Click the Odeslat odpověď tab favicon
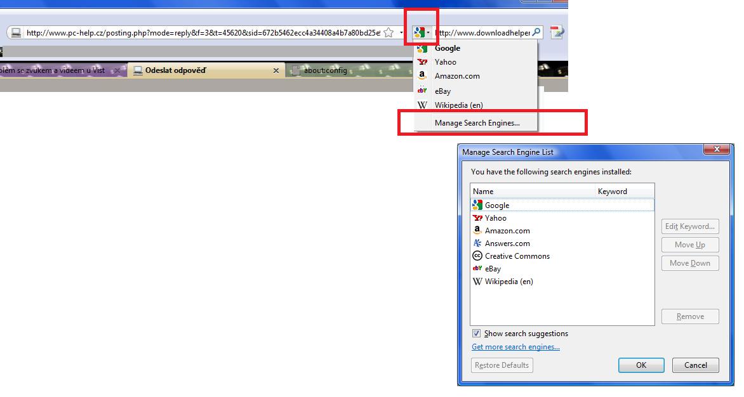 pos(138,70)
